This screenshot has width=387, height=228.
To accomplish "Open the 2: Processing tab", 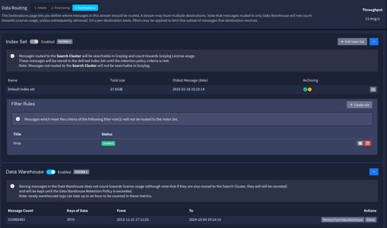I will (x=61, y=8).
